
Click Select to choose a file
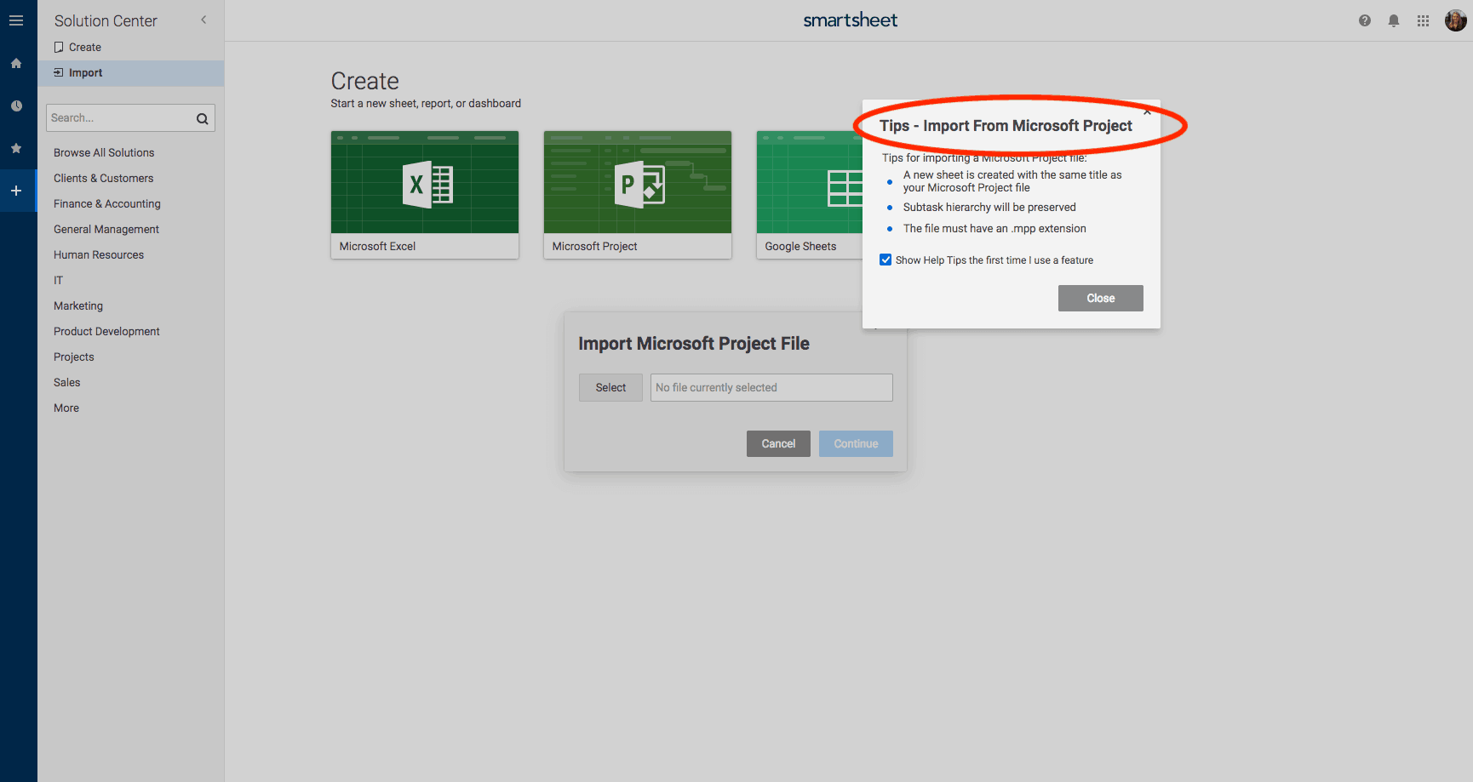tap(610, 387)
